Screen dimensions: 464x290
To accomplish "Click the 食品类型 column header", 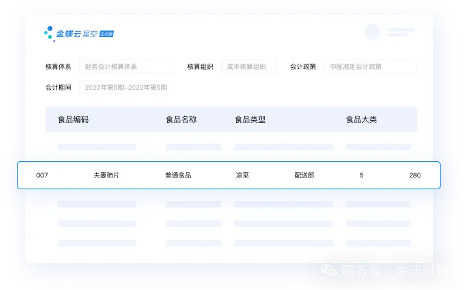I will [250, 120].
